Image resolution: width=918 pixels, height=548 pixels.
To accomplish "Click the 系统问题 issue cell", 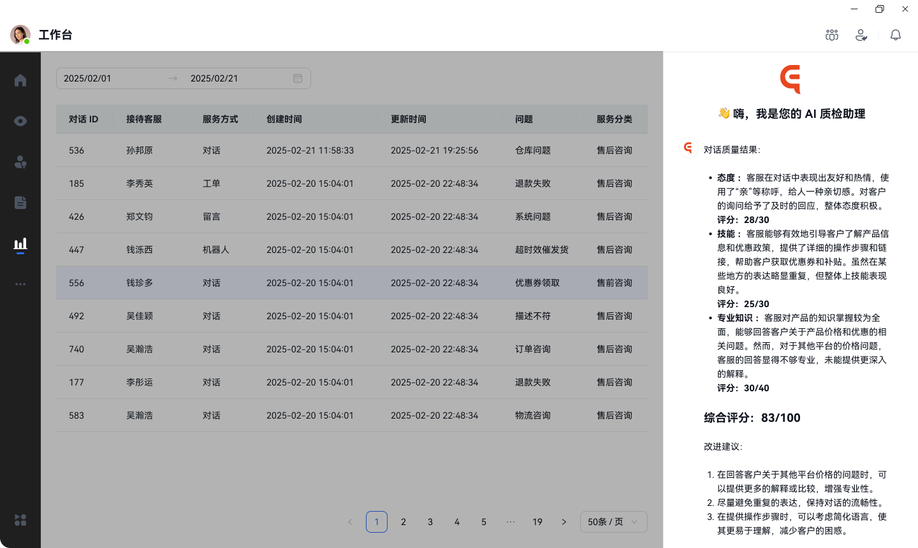I will 533,217.
